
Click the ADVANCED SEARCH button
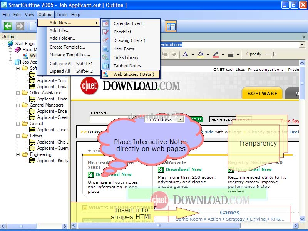pyautogui.click(x=231, y=119)
